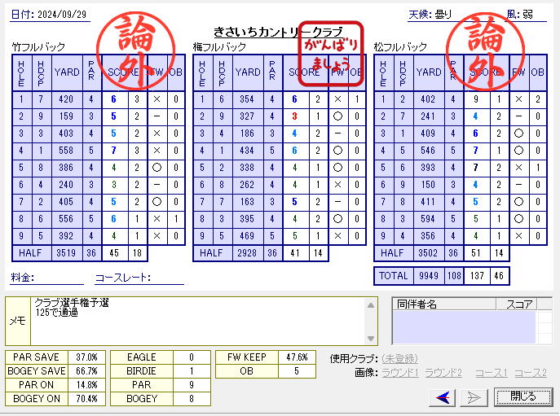Screen dimensions: 560x416
Task: Click the blue back arrow button
Action: tap(442, 397)
